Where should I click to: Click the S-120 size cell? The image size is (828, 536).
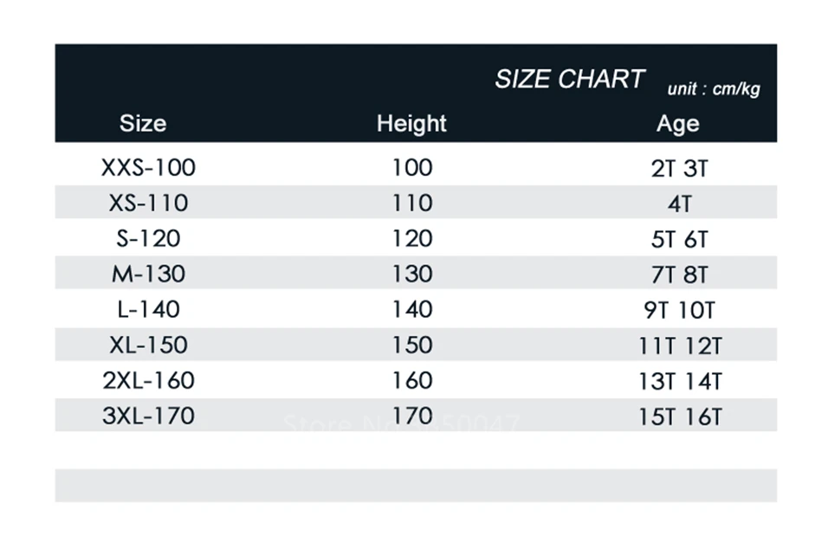(148, 239)
